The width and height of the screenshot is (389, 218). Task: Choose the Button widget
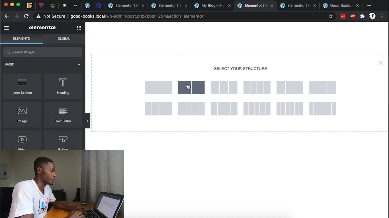pyautogui.click(x=63, y=141)
